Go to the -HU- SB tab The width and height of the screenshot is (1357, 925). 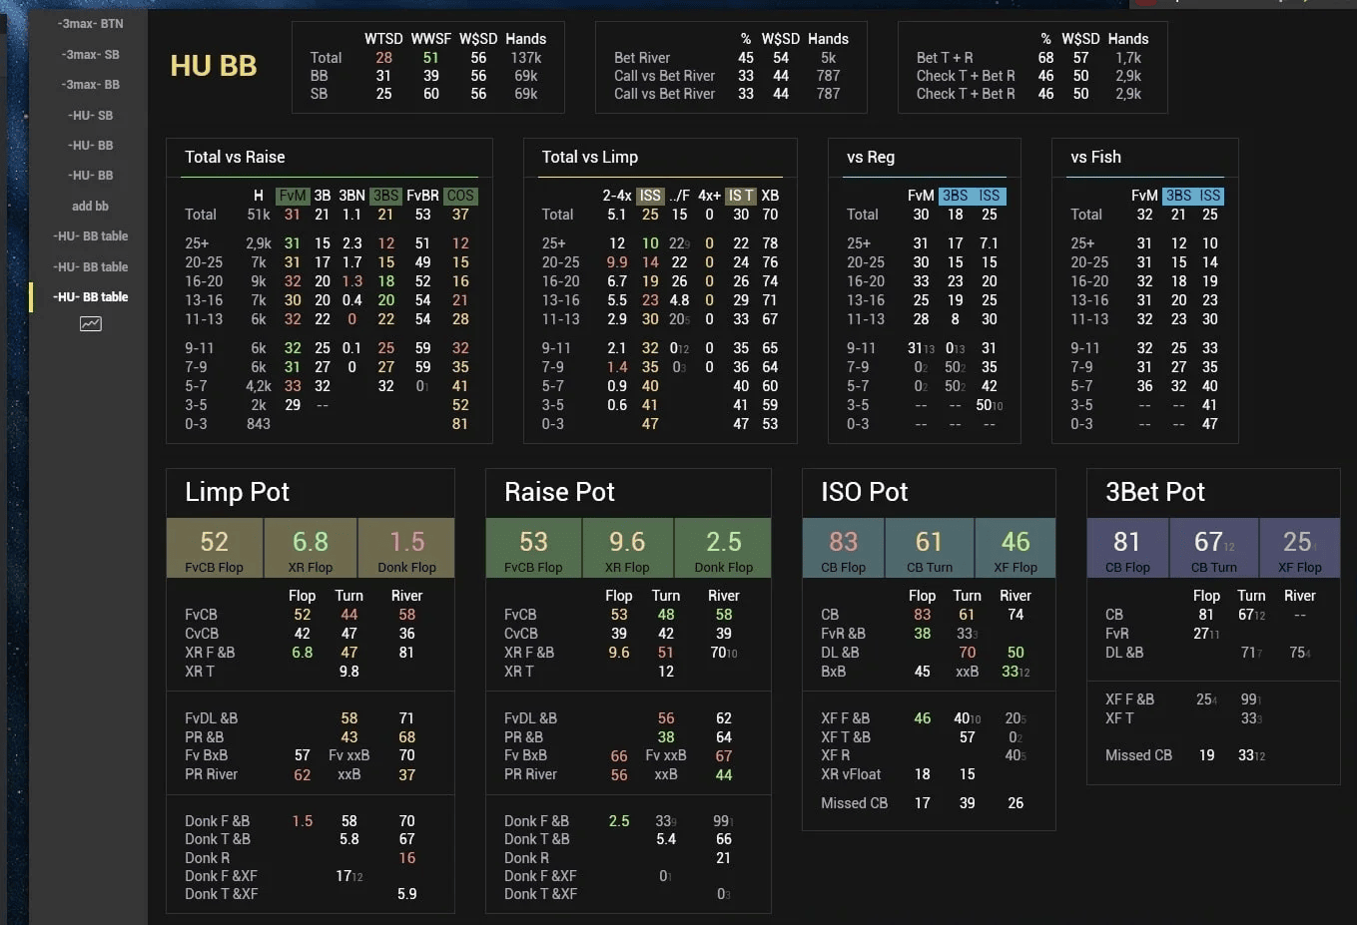coord(90,116)
